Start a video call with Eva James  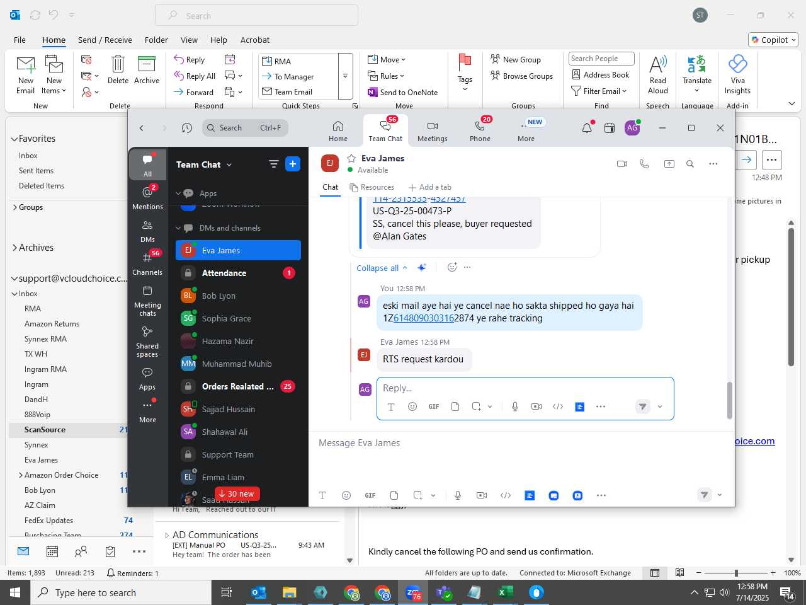[622, 164]
